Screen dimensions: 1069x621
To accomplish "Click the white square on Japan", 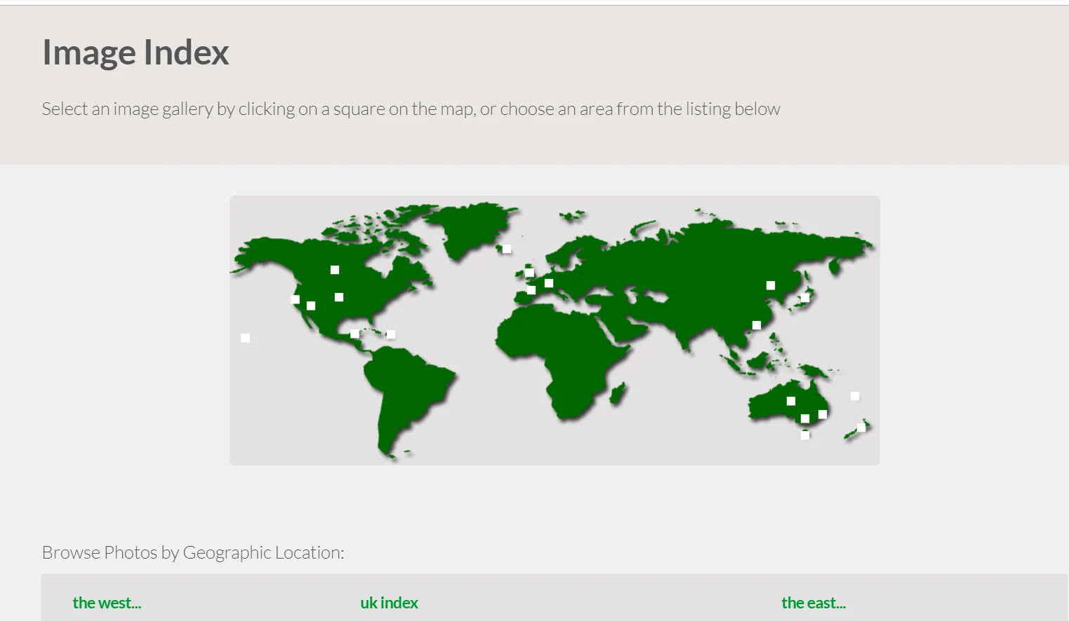I will [x=805, y=298].
